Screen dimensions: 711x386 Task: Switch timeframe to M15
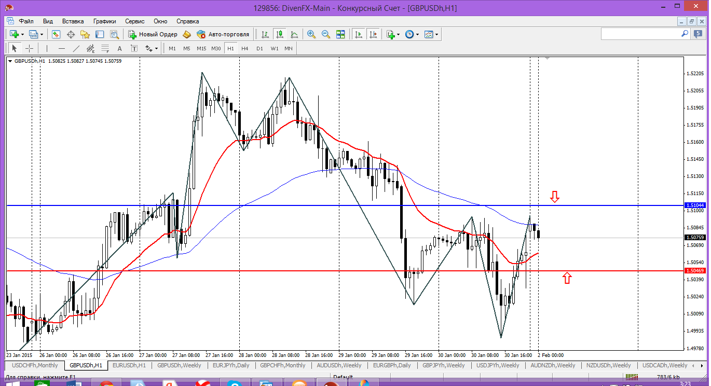[201, 48]
